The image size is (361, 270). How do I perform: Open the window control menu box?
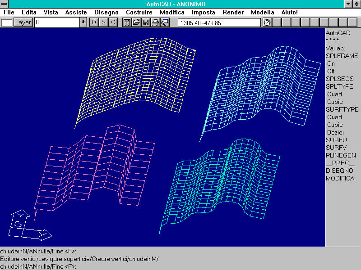4,4
